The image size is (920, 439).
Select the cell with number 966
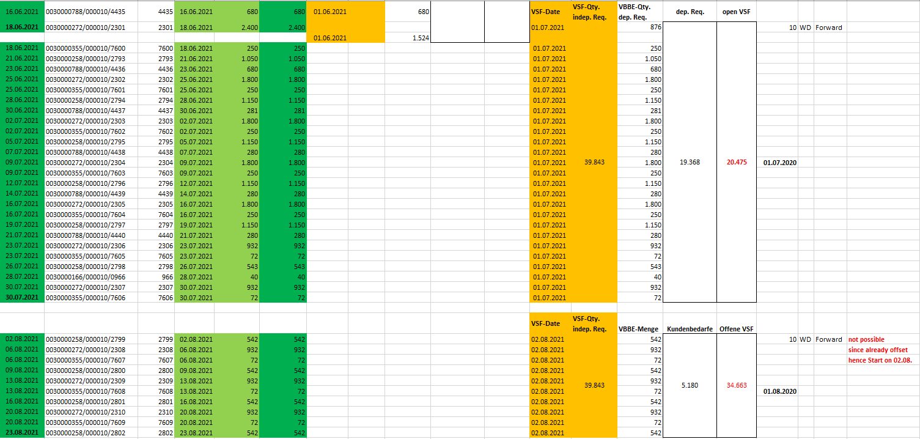pos(156,277)
